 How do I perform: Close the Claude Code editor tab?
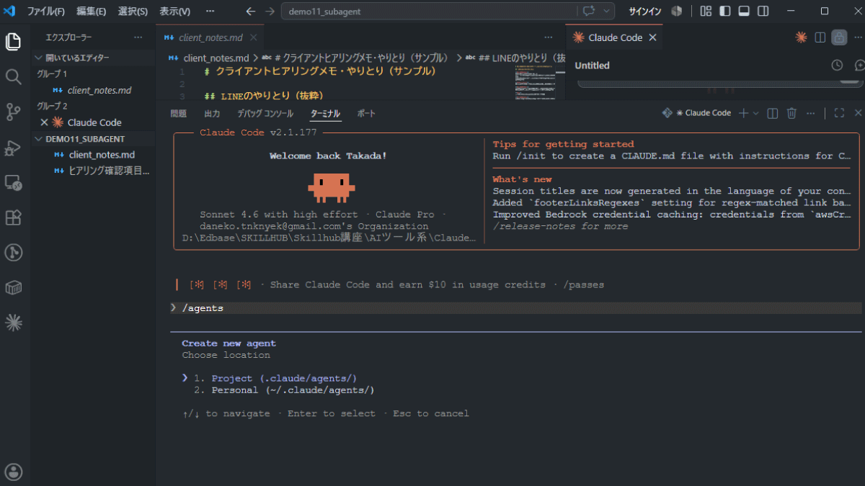click(652, 37)
